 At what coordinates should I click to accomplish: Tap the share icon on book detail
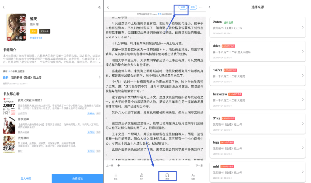99,7
